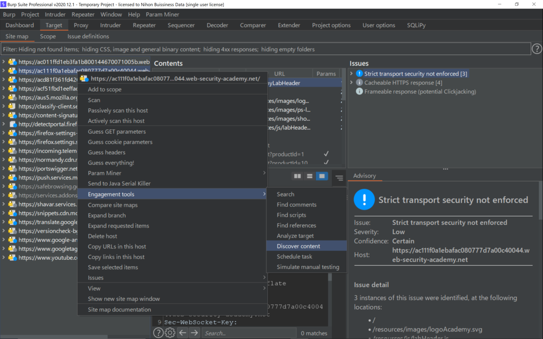Go to previous search match arrow

click(182, 333)
